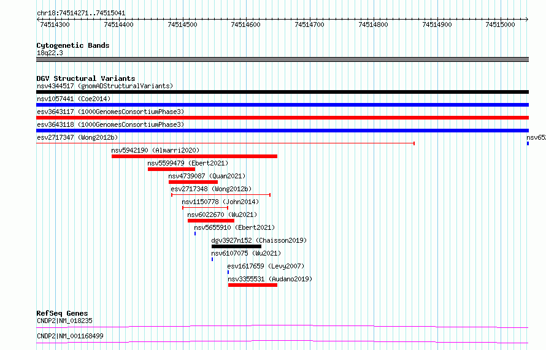Click the thin red esv2717347 line
The height and width of the screenshot is (350, 546).
pos(225,143)
